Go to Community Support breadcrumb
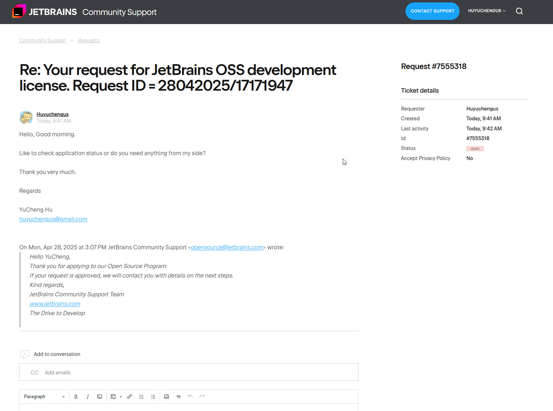This screenshot has height=411, width=553. click(x=43, y=40)
